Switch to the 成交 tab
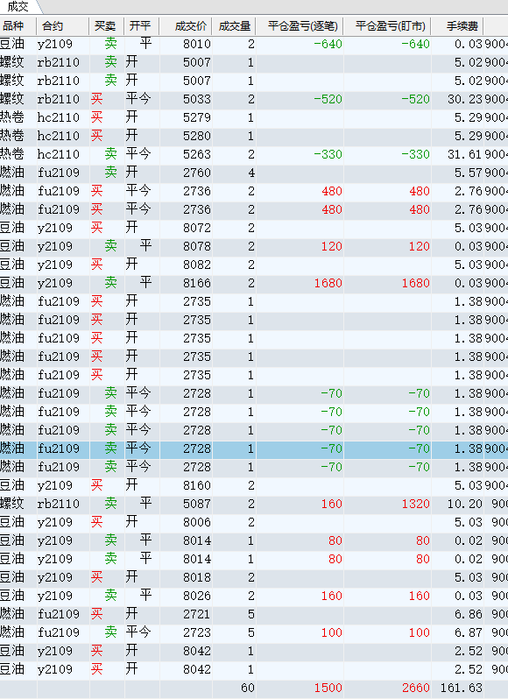The image size is (508, 699). (18, 6)
